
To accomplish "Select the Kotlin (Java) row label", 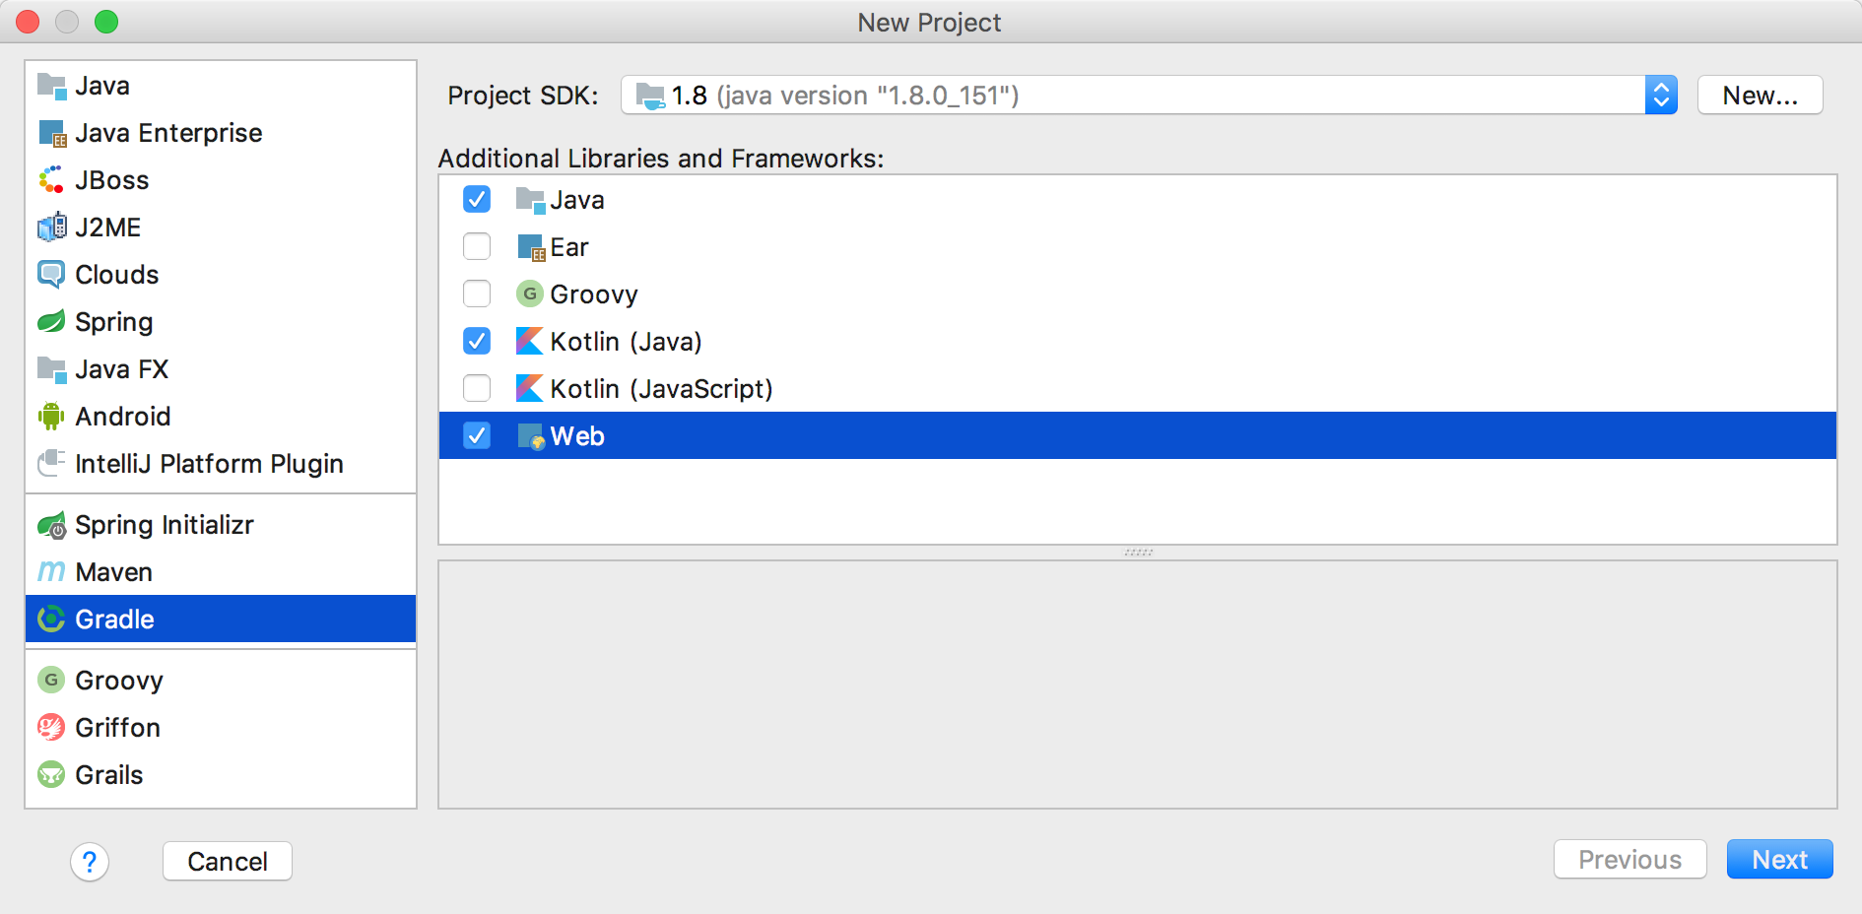I will (626, 342).
